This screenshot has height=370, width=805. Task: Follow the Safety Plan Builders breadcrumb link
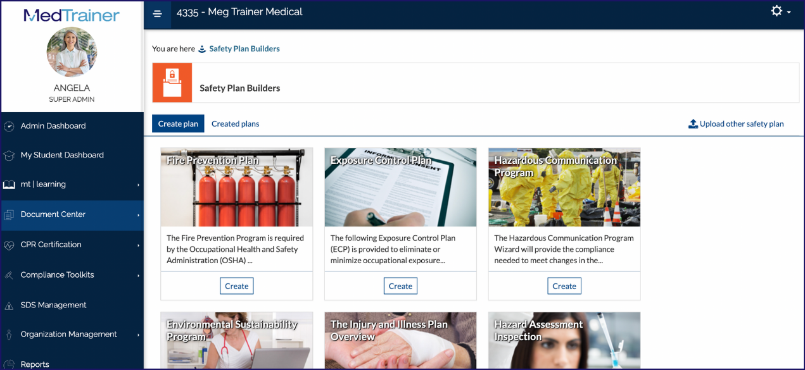[x=244, y=49]
